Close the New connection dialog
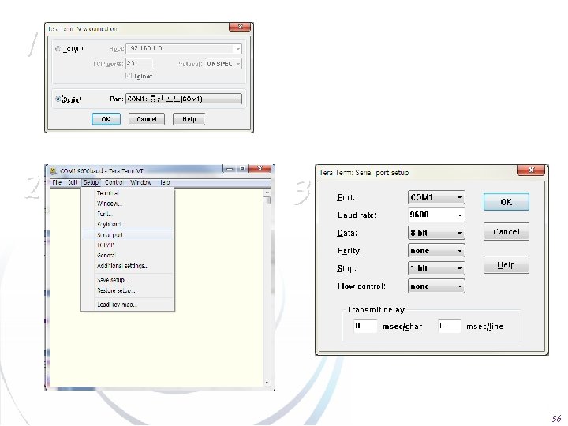 point(240,27)
